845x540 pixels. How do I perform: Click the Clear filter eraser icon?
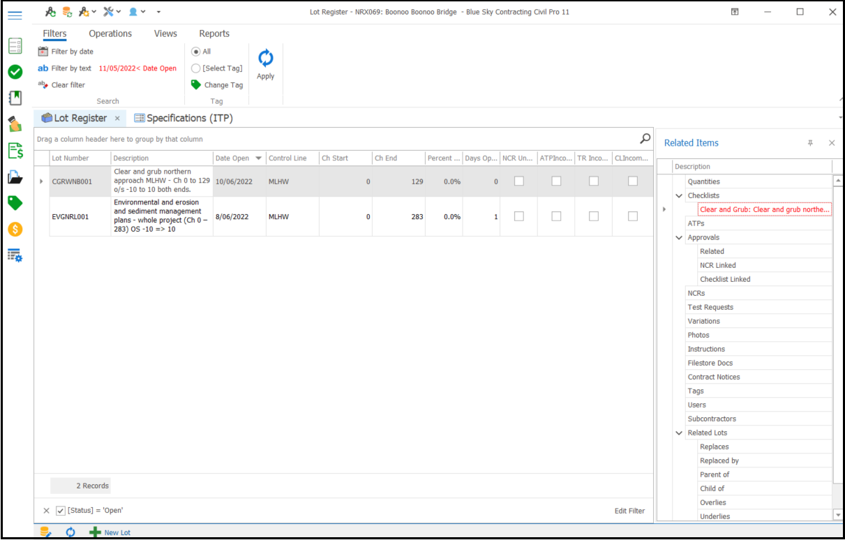click(x=43, y=84)
